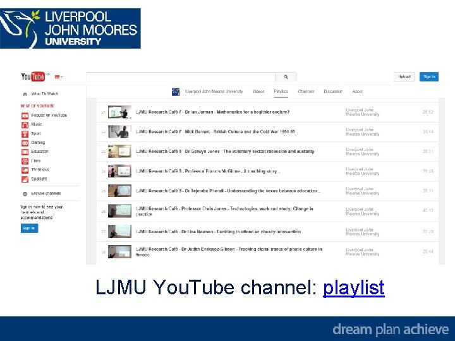Click the Popular on YouTube icon
This screenshot has height=341, width=455.
pyautogui.click(x=25, y=116)
